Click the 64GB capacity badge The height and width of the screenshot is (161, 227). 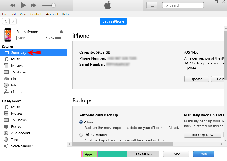tap(21, 38)
